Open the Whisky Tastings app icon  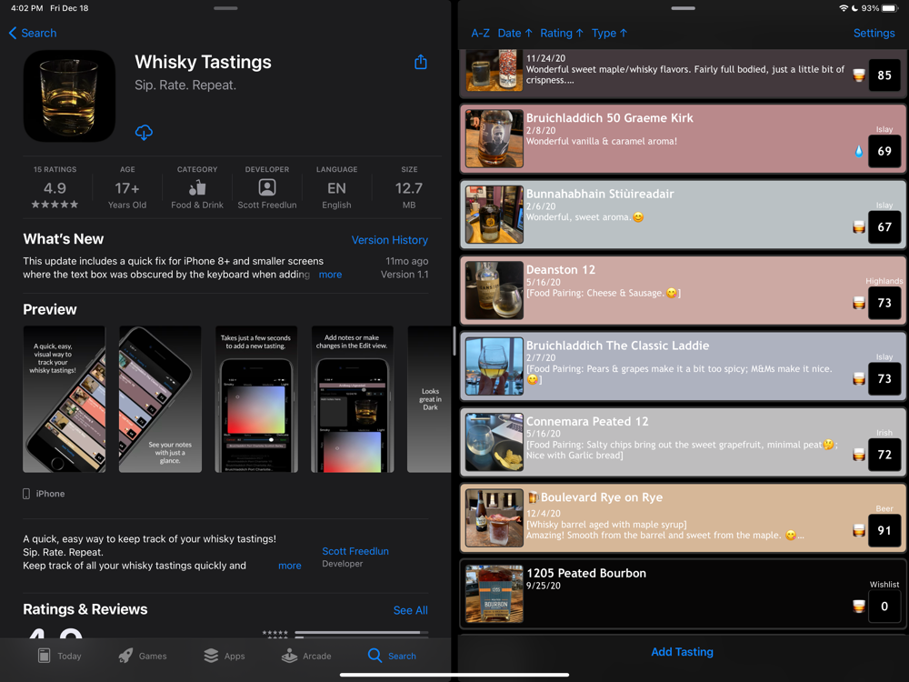[x=70, y=96]
